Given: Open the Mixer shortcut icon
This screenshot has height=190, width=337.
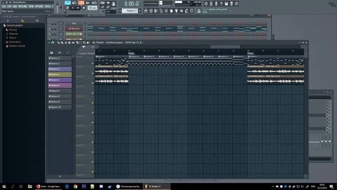Looking at the screenshot, I should (x=166, y=11).
